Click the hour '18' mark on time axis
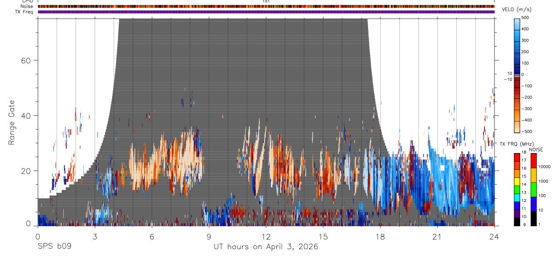The width and height of the screenshot is (556, 256). tap(380, 236)
